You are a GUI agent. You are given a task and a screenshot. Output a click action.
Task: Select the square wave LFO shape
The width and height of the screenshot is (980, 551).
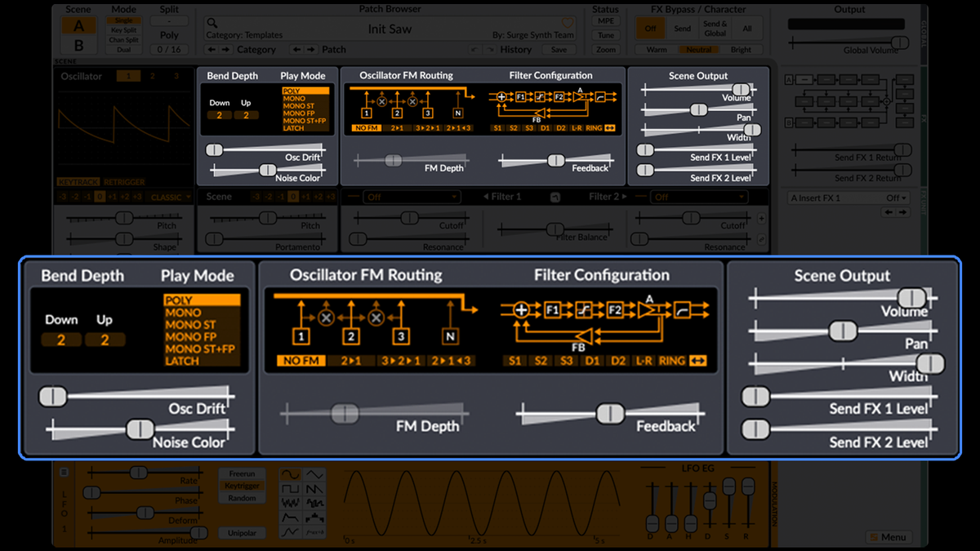coord(291,489)
